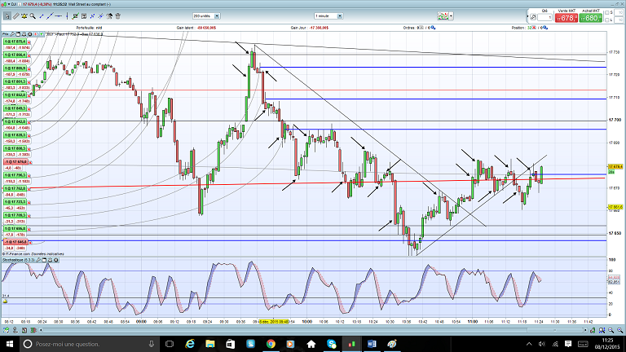Select the short blue segment drawing tool
This screenshot has height=352, width=626.
click(x=42, y=16)
